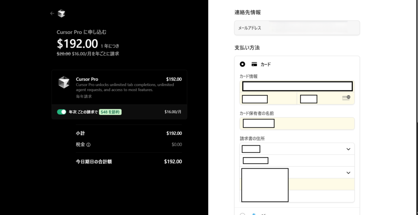418x215 pixels.
Task: Click the credit card icon beside カード
Action: 254,64
